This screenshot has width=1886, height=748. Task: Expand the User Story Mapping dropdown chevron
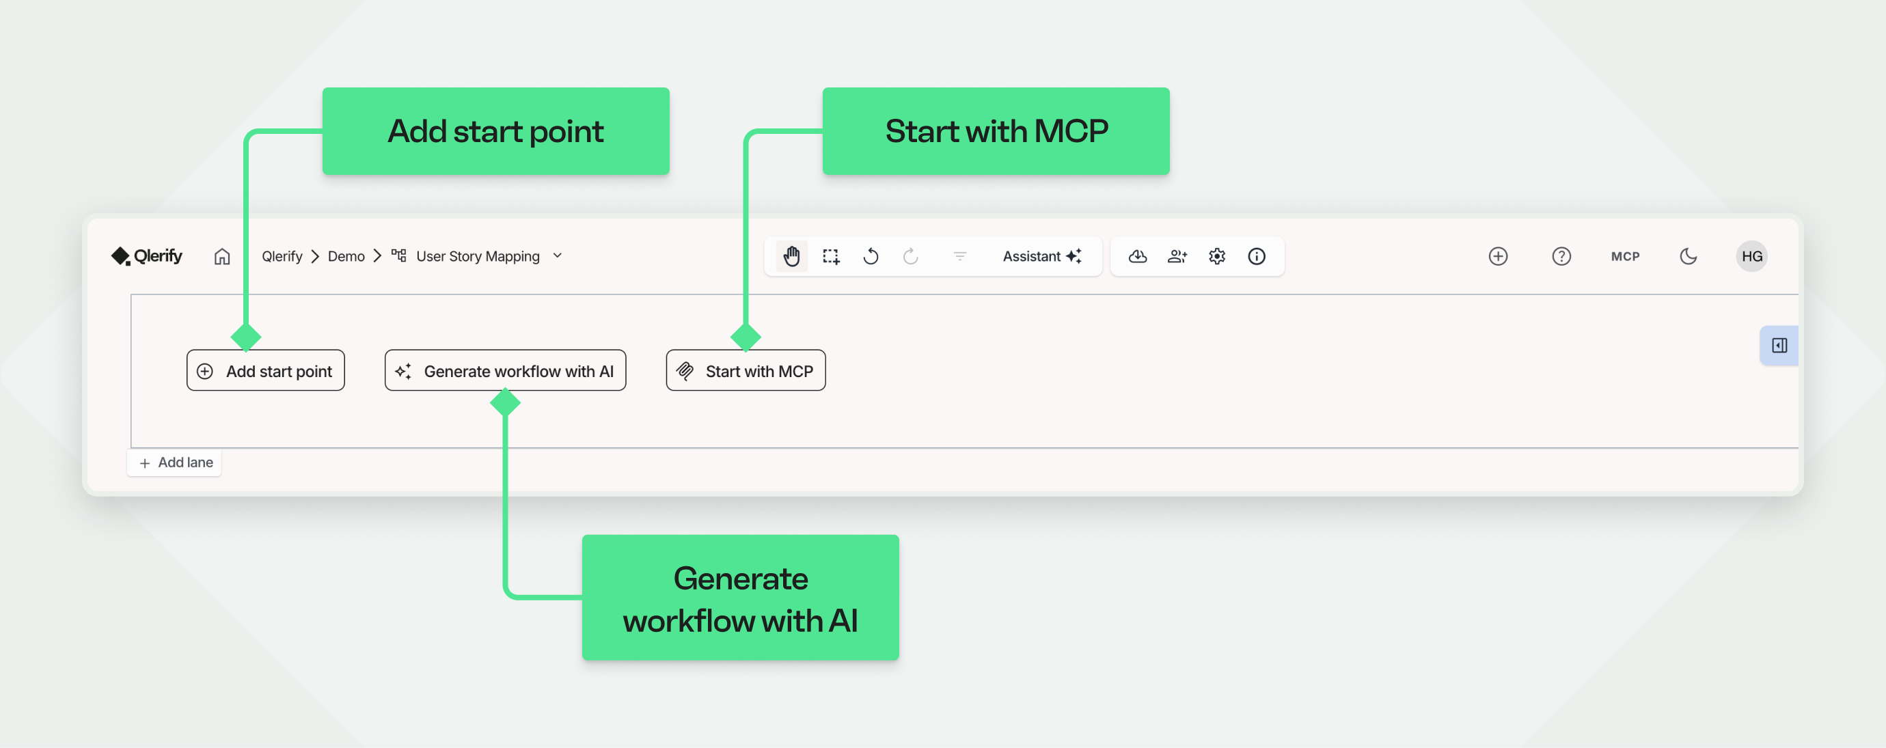(557, 255)
